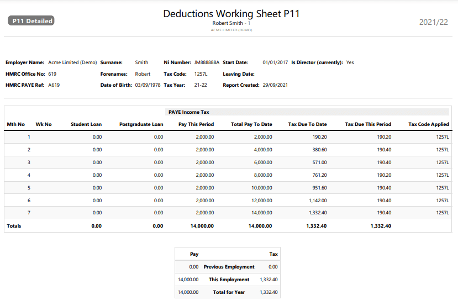The height and width of the screenshot is (300, 458).
Task: Select the Date of Birth 03/09/1978
Action: click(148, 85)
